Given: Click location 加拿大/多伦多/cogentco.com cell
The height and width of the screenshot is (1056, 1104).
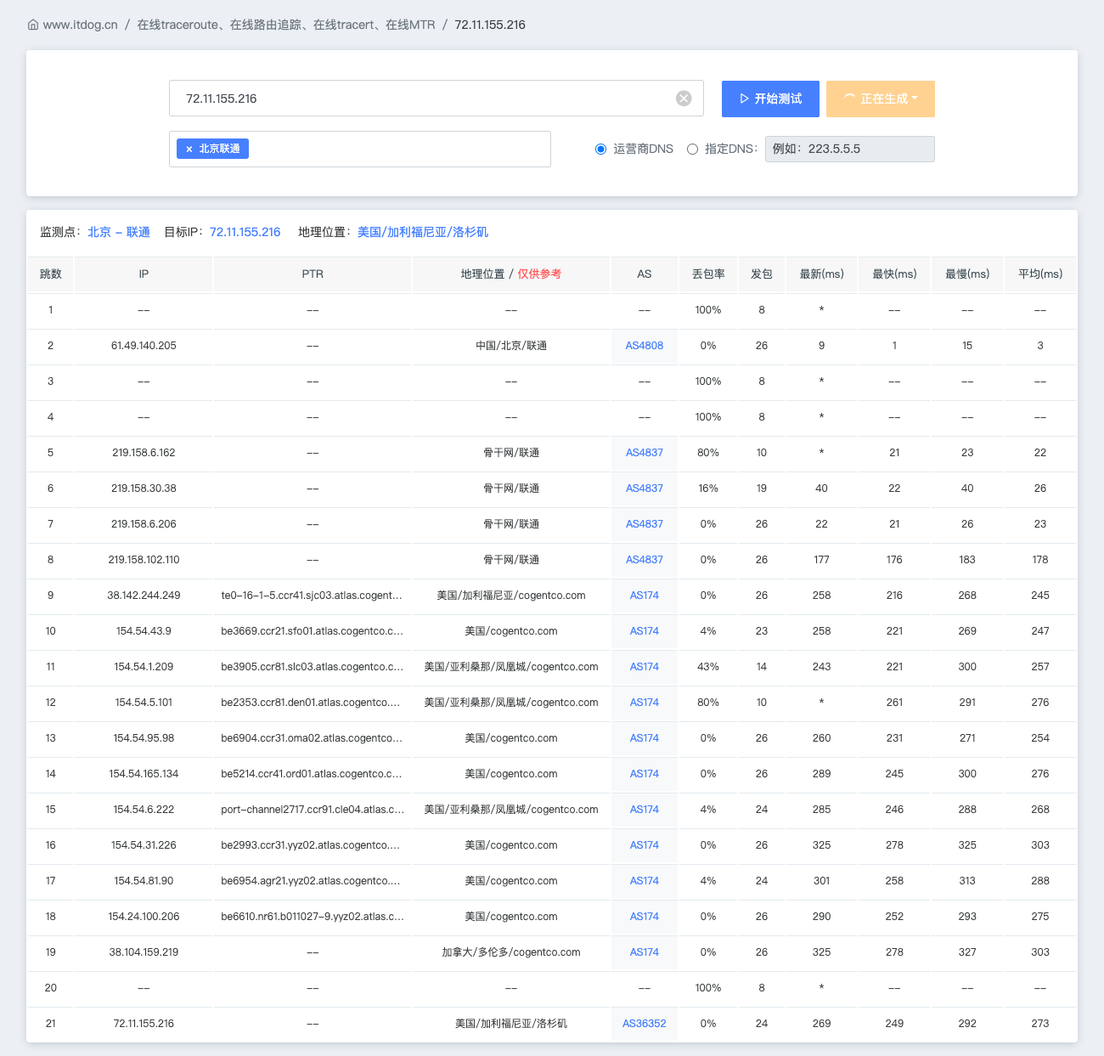Looking at the screenshot, I should pos(511,952).
